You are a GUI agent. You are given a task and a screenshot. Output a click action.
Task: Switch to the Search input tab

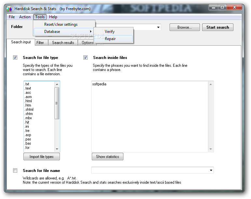pos(21,42)
